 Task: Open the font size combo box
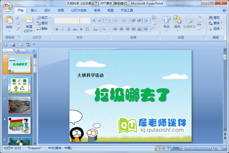(85, 21)
